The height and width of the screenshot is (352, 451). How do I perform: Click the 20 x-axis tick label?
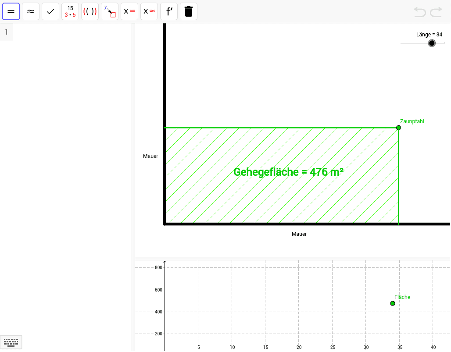point(299,348)
